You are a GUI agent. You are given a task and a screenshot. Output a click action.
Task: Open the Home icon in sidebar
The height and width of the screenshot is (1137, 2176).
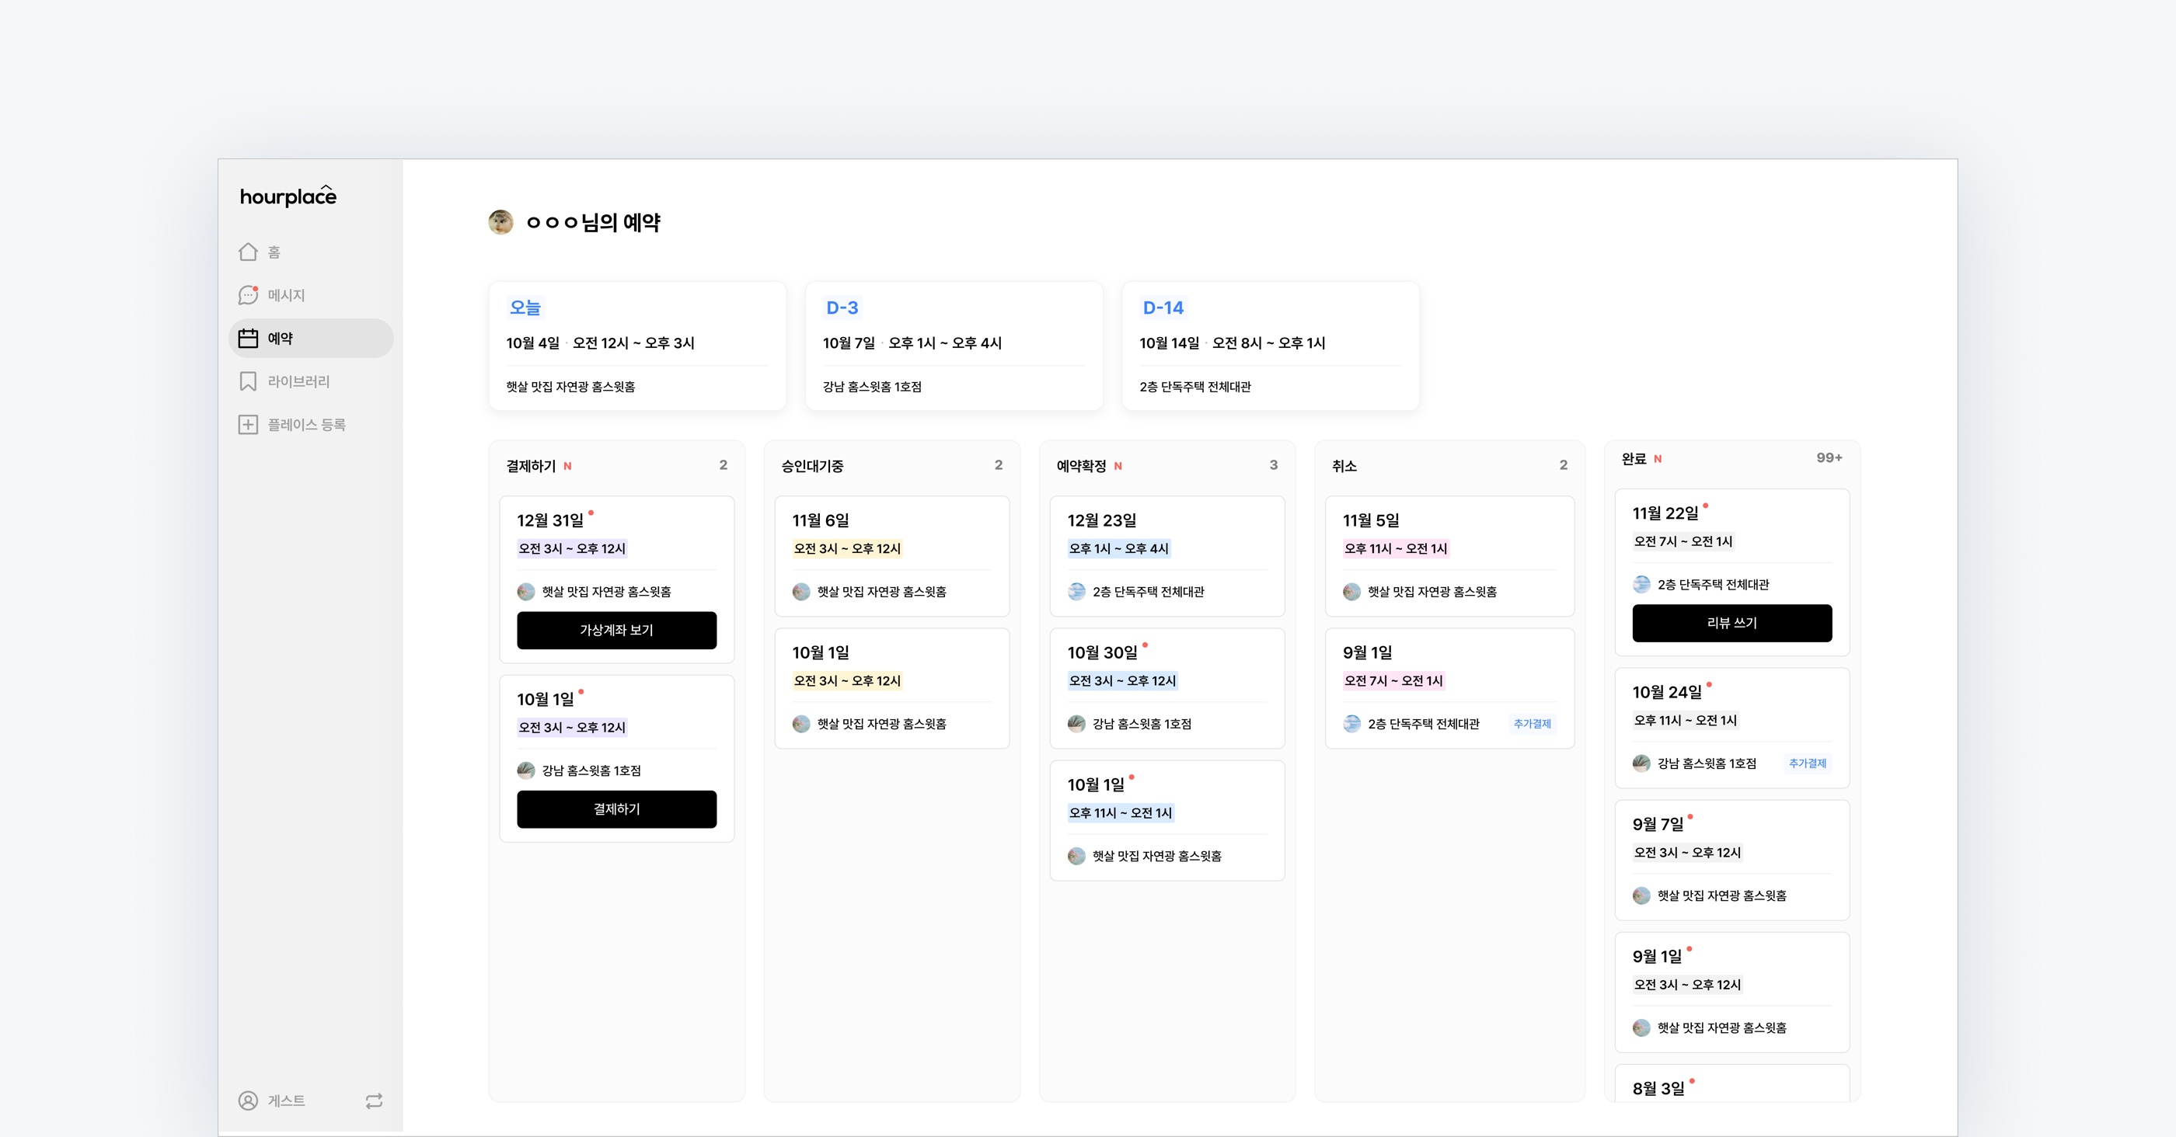(247, 252)
